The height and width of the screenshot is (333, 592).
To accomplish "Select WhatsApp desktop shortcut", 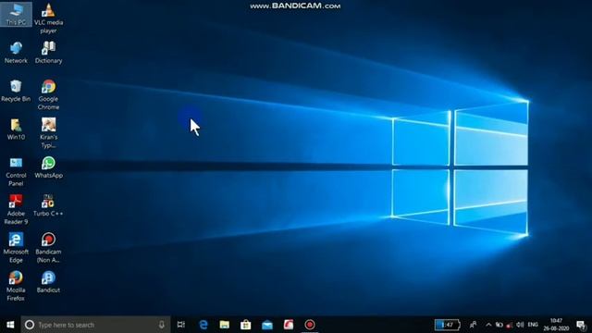I will (x=48, y=167).
